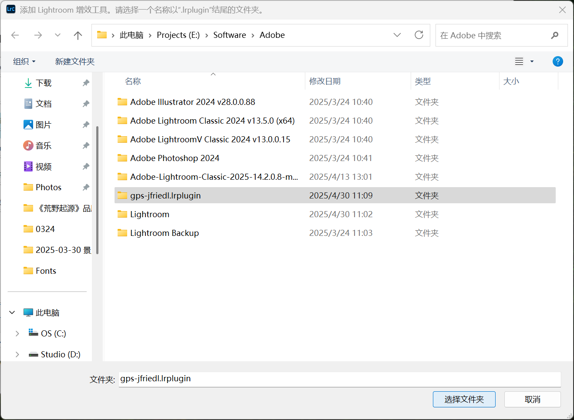The height and width of the screenshot is (420, 574).
Task: Unpin 下载 using its pin icon
Action: [86, 83]
